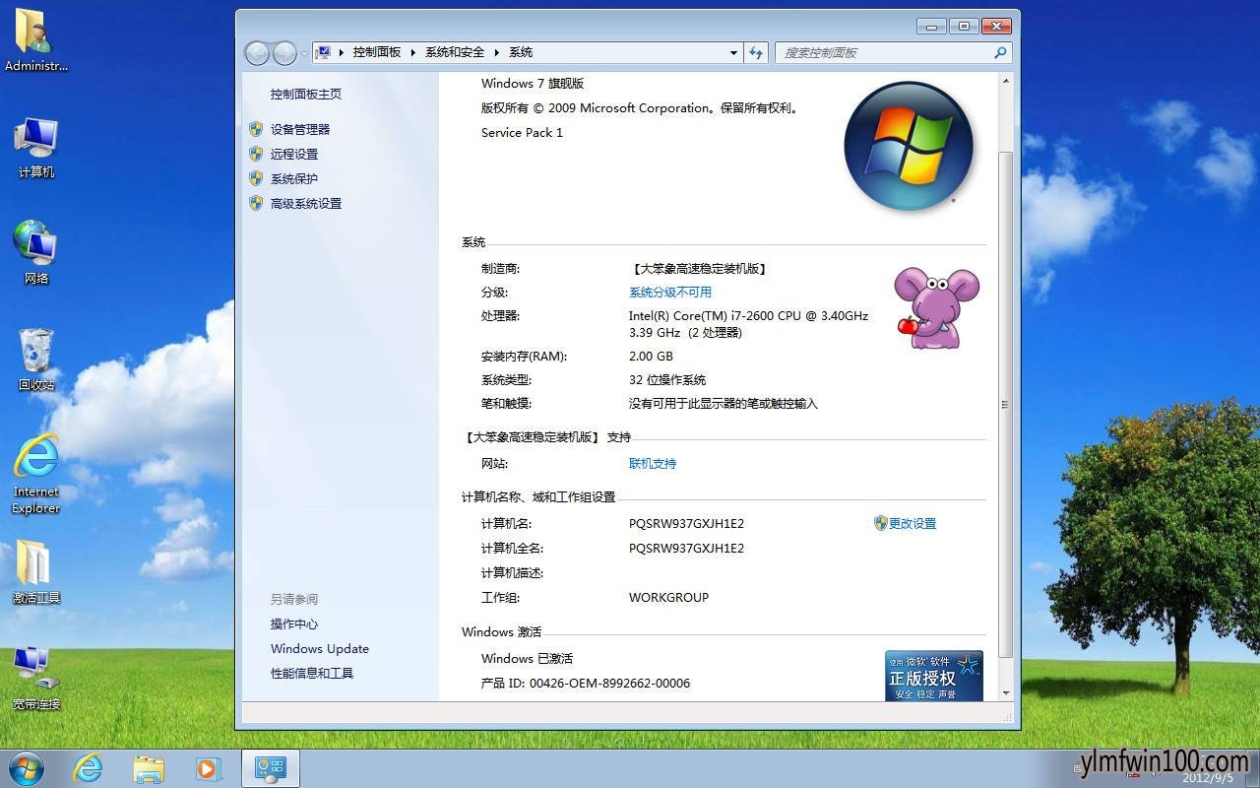The width and height of the screenshot is (1260, 788).
Task: Navigate to 控制面板 via the breadcrumb
Action: point(376,52)
